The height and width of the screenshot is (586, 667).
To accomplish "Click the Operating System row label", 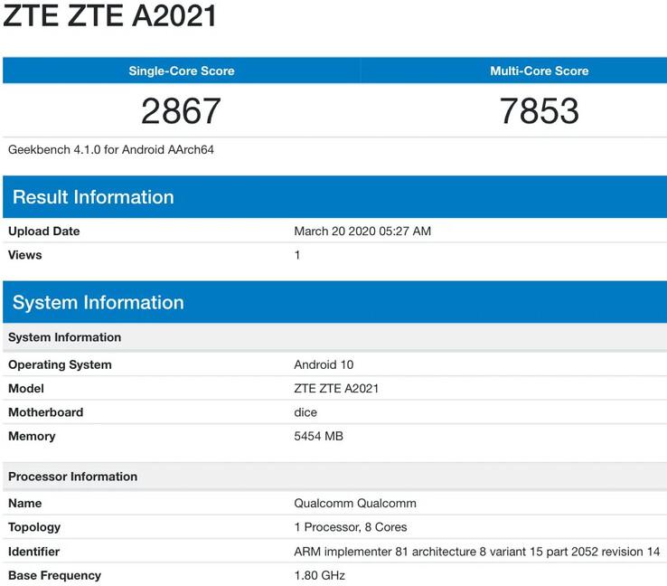I will tap(60, 364).
